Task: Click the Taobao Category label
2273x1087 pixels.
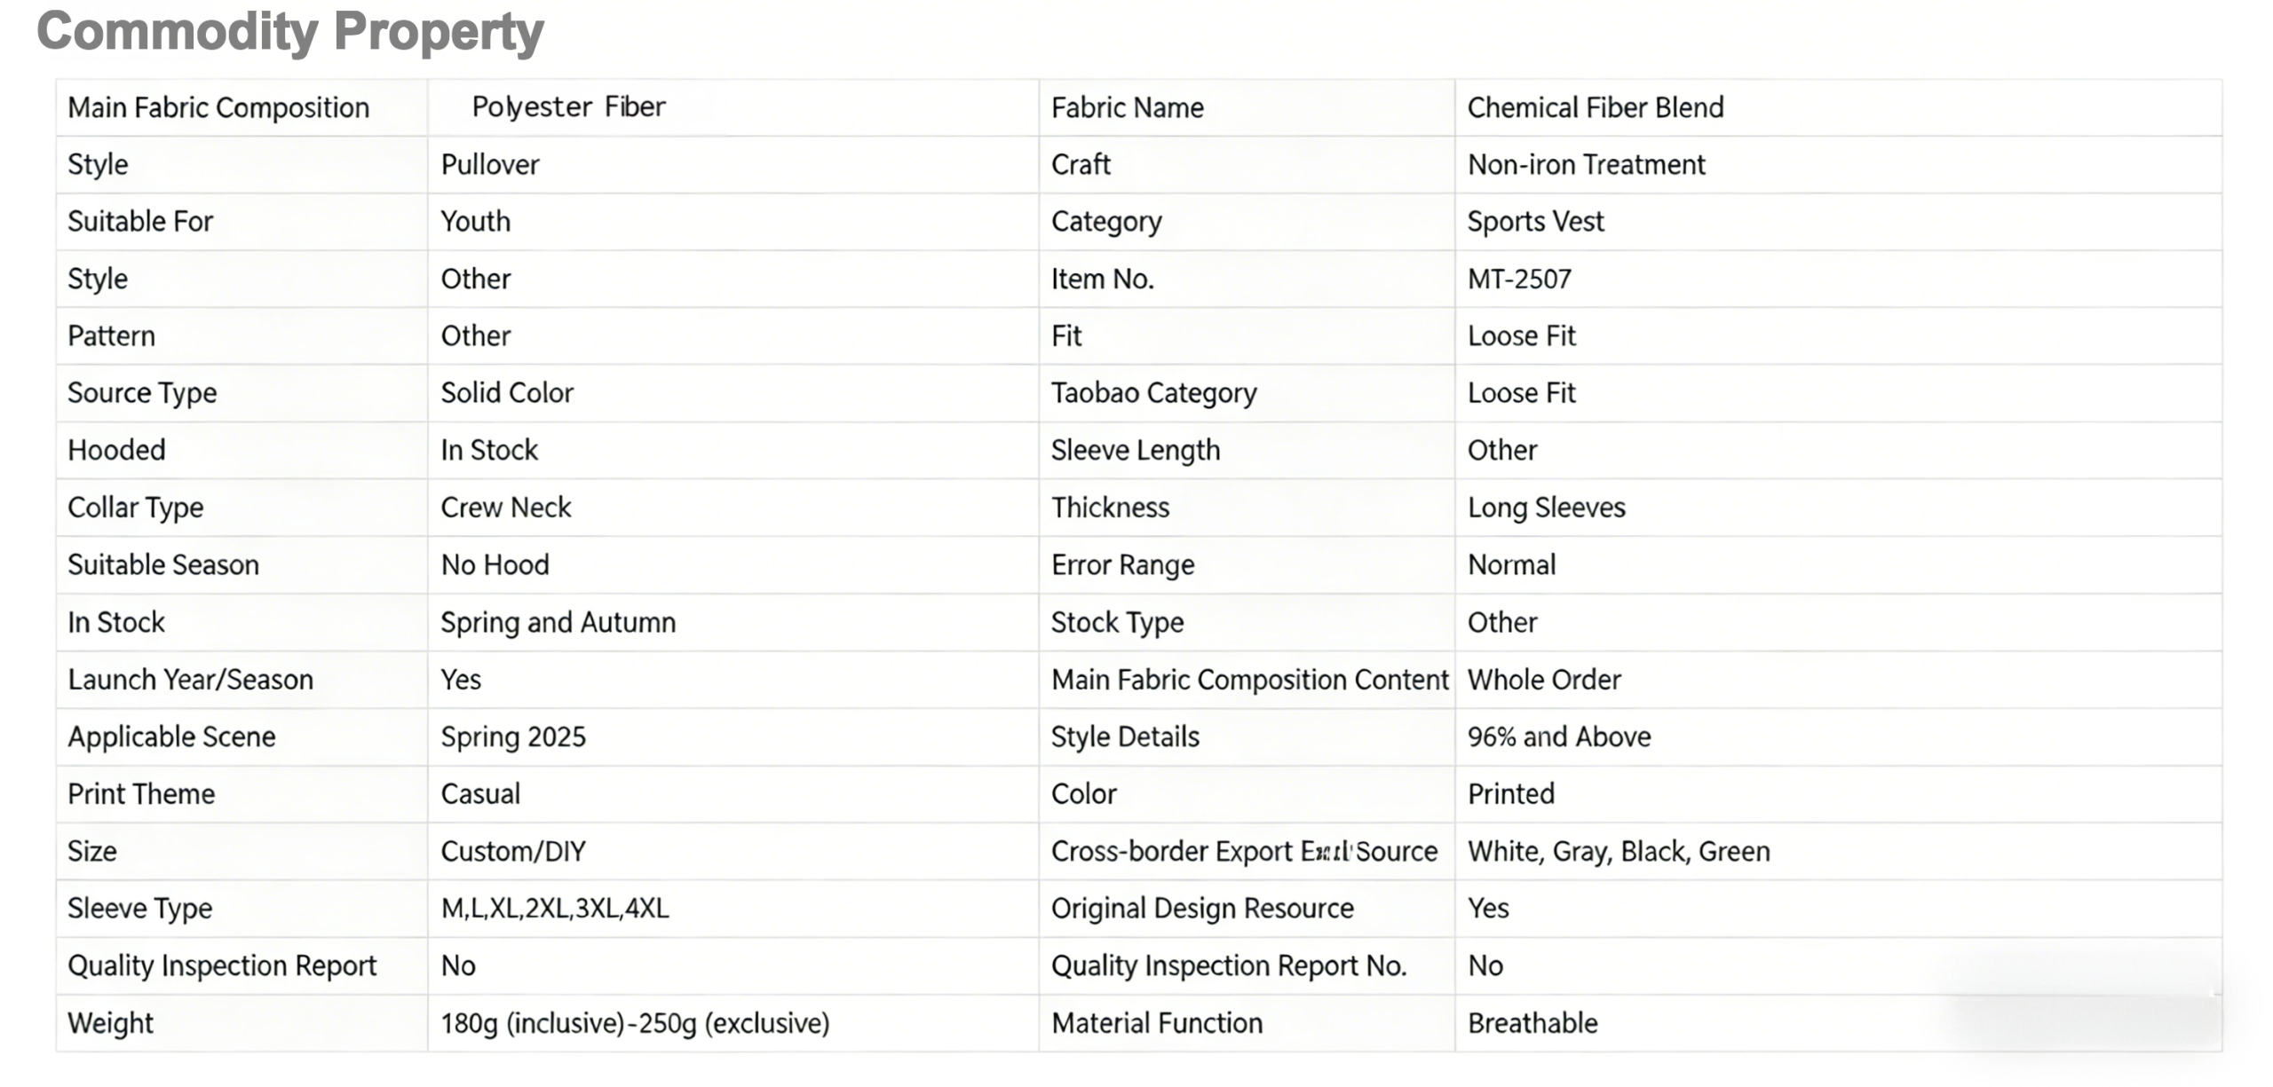Action: [x=1153, y=393]
